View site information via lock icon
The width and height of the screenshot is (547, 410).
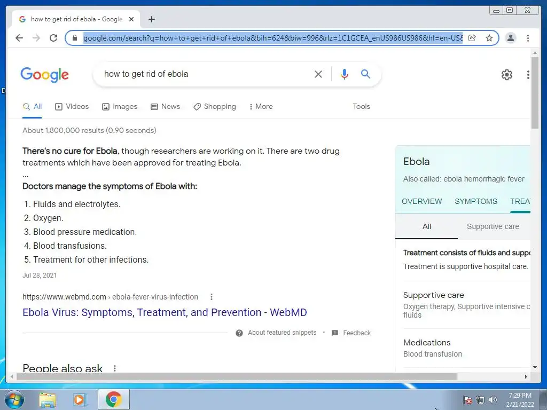point(75,38)
